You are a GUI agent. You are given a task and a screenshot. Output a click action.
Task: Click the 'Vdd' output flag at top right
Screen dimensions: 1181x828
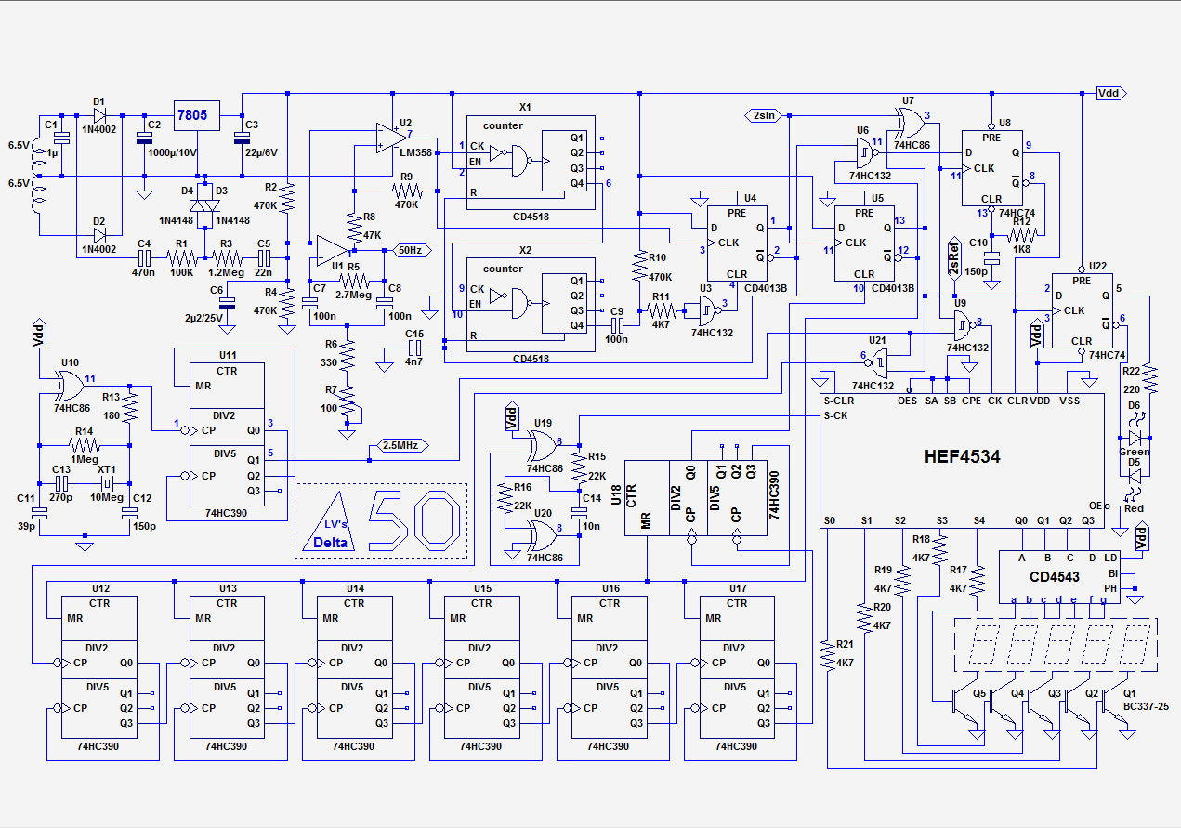[x=1112, y=93]
